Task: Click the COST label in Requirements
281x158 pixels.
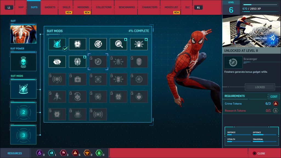Action: pyautogui.click(x=274, y=97)
